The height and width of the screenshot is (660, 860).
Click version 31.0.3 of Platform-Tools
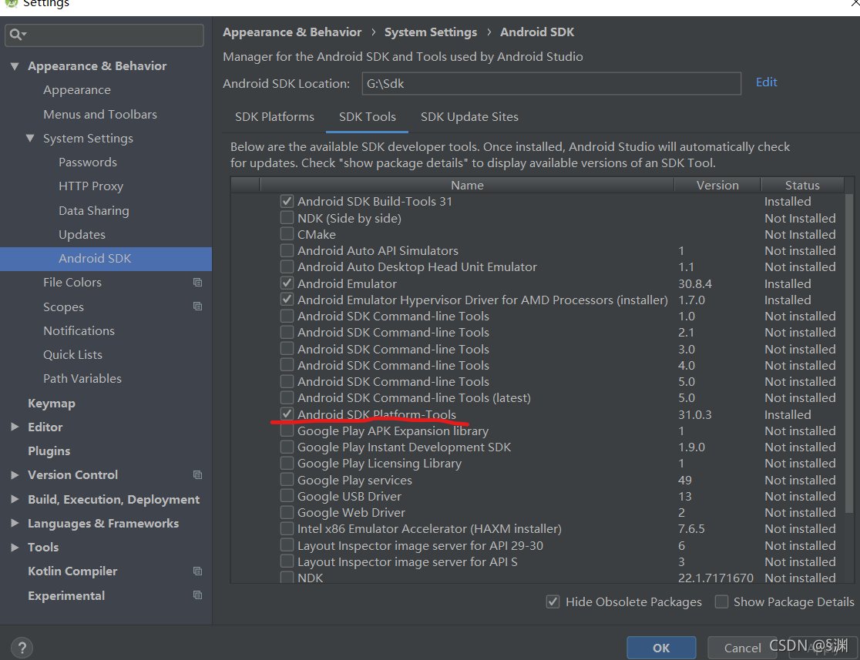click(694, 414)
